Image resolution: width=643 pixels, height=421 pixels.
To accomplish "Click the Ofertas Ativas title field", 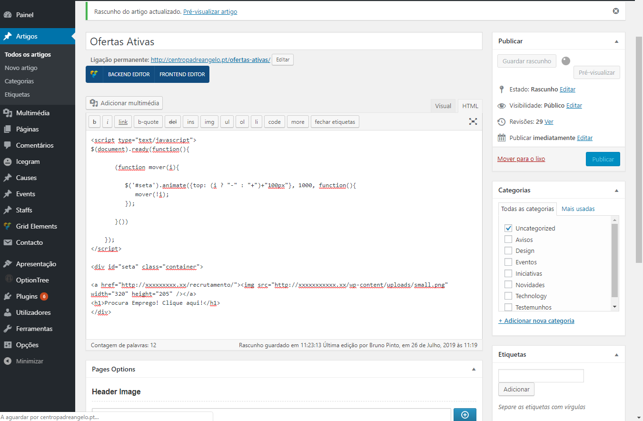I will [284, 41].
